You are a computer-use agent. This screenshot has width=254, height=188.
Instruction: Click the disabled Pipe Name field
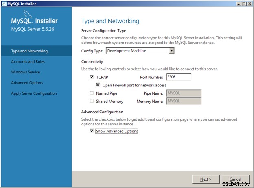(x=184, y=93)
